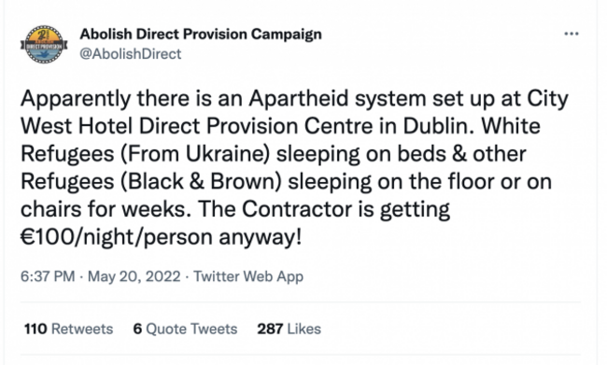Click the Abolish Direct Provision Campaign avatar
Screen dimensions: 607x365
(44, 44)
